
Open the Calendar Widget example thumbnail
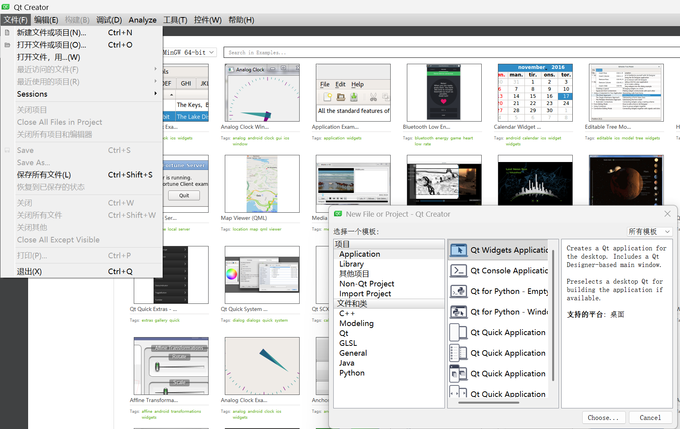535,93
